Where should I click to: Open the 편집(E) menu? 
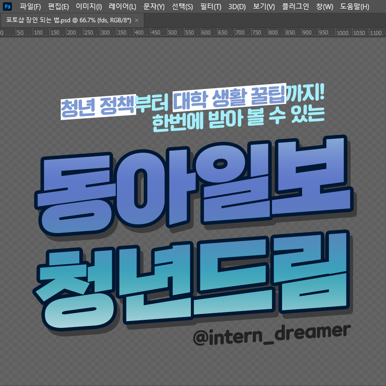[x=58, y=7]
